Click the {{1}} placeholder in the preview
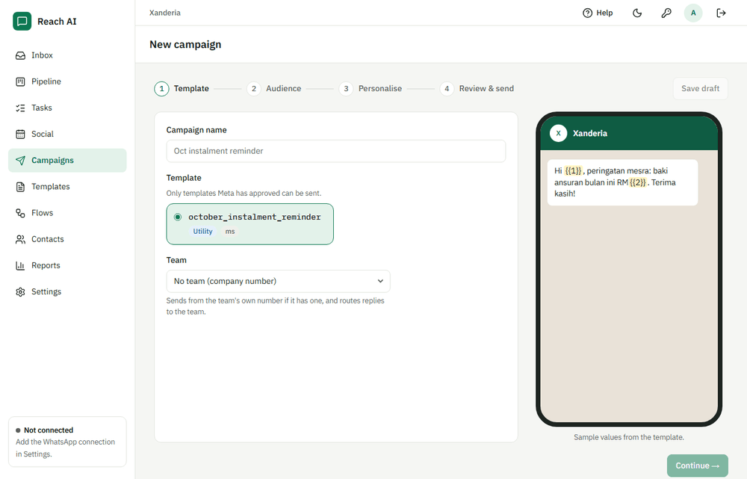 click(x=573, y=170)
